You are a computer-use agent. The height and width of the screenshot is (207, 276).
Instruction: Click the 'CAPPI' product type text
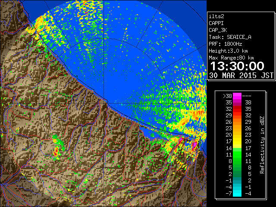(216, 23)
